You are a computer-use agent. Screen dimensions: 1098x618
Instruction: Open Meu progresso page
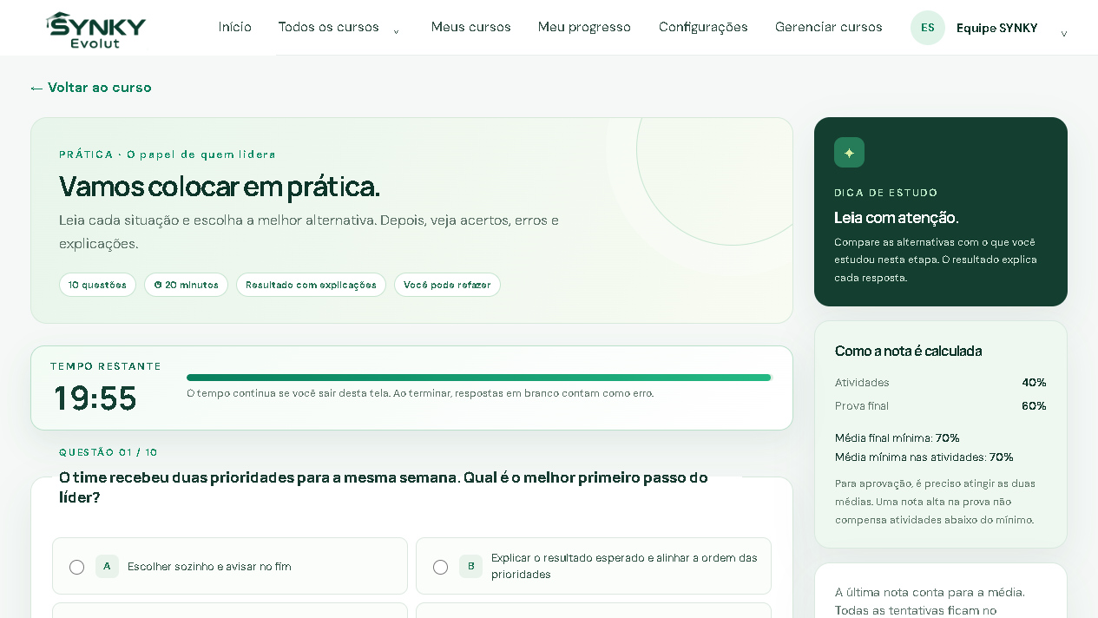[x=584, y=27]
